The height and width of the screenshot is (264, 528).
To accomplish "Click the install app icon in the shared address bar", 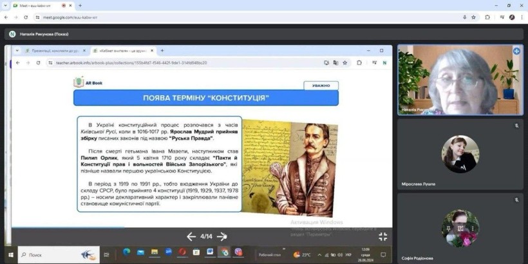I will (326, 62).
